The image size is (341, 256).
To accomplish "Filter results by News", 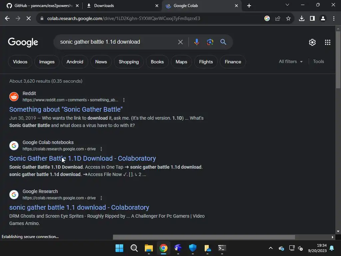I will 101,62.
